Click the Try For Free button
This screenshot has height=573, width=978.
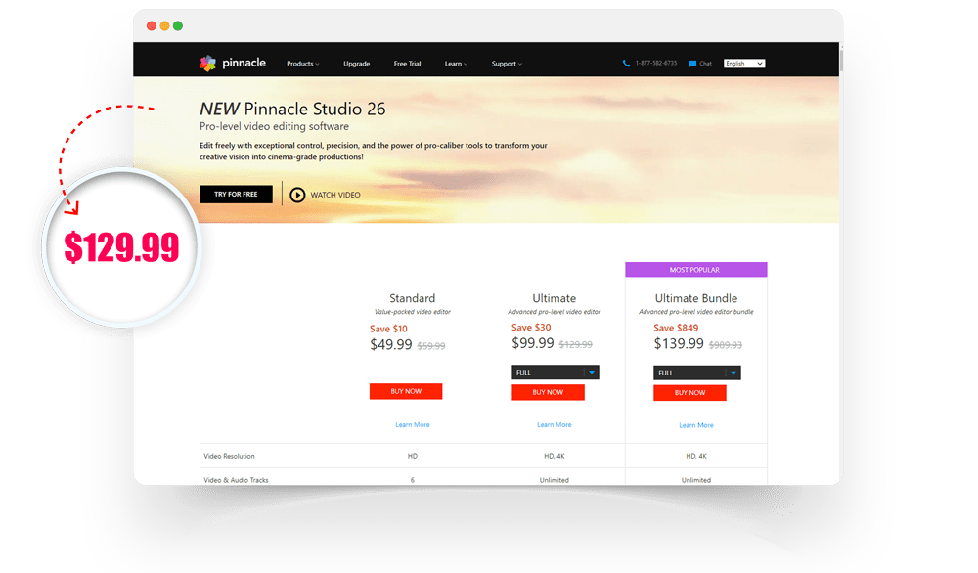236,194
